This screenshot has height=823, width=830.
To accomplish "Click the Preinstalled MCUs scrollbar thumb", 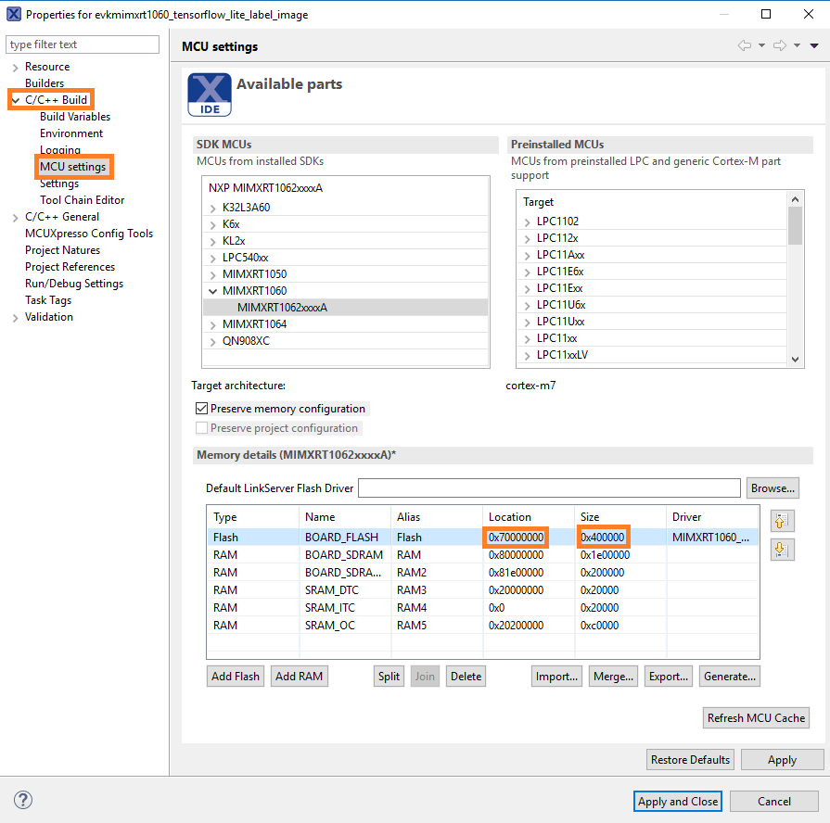I will tap(795, 226).
